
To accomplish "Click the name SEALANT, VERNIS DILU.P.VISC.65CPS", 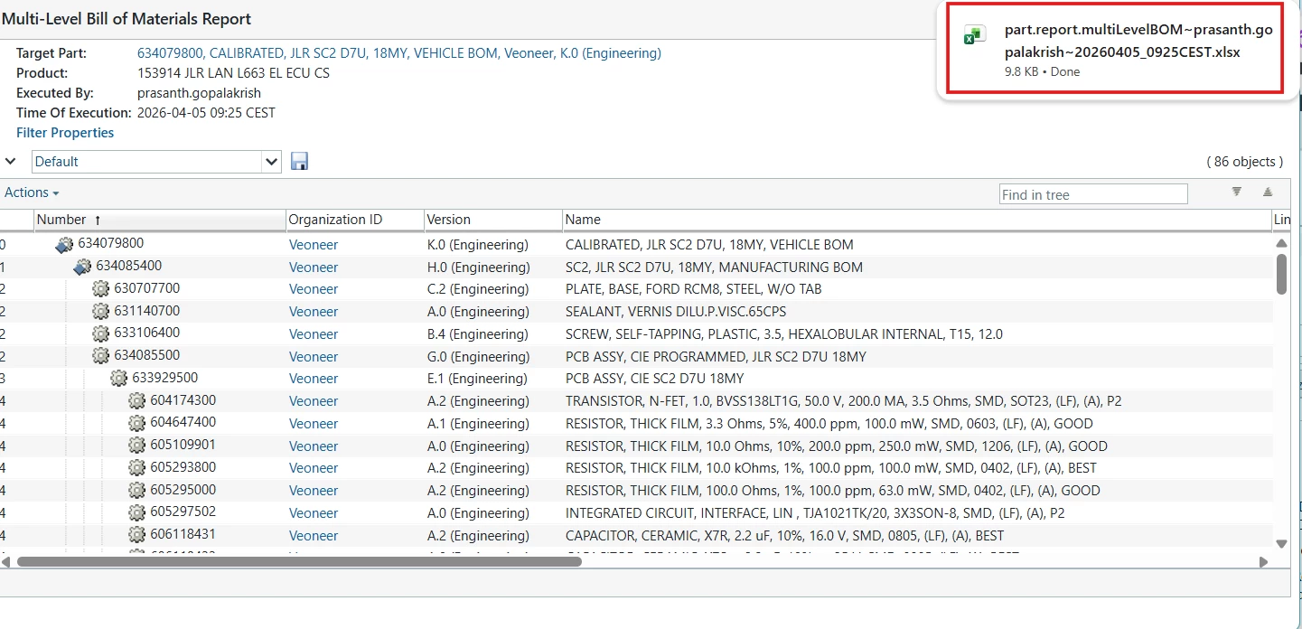I will [676, 312].
